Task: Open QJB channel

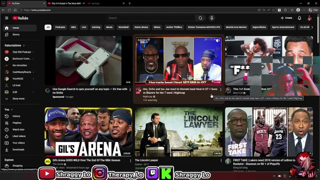Action: pyautogui.click(x=20, y=92)
